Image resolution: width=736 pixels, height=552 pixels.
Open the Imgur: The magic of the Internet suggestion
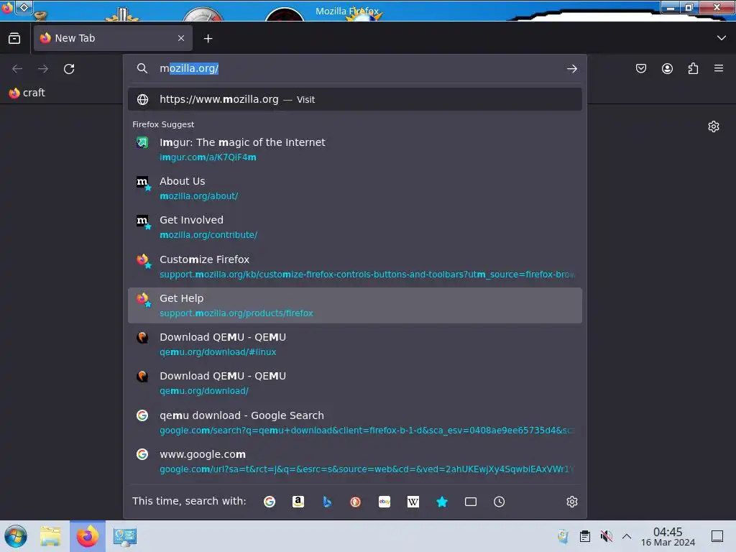[355, 149]
